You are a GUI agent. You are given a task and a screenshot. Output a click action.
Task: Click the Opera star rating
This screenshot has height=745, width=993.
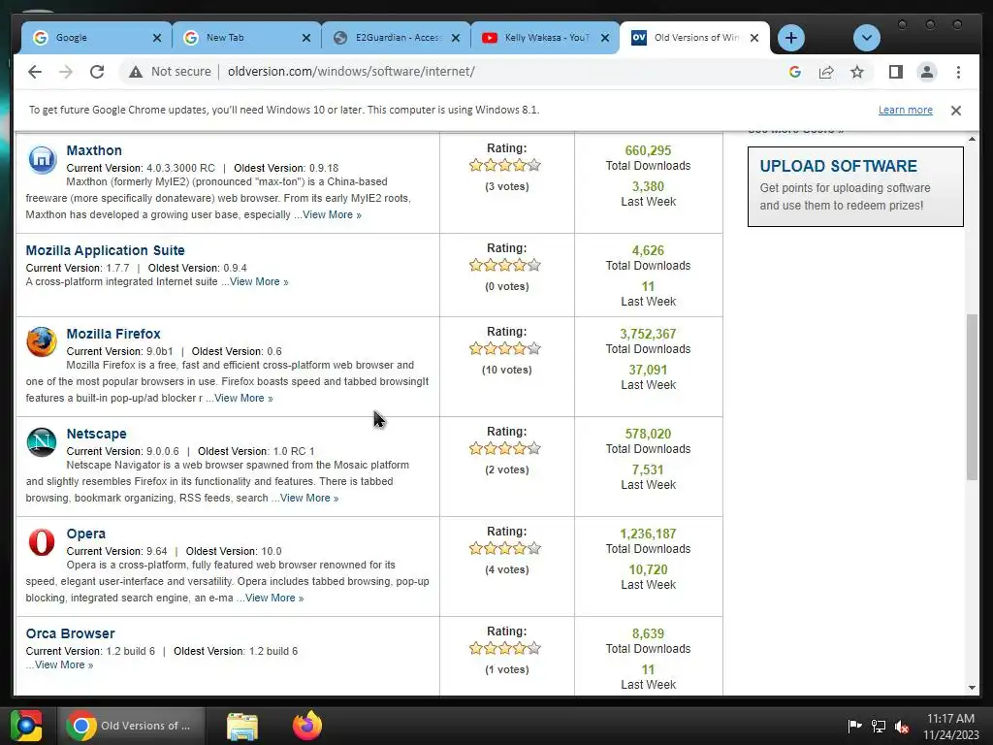tap(505, 549)
